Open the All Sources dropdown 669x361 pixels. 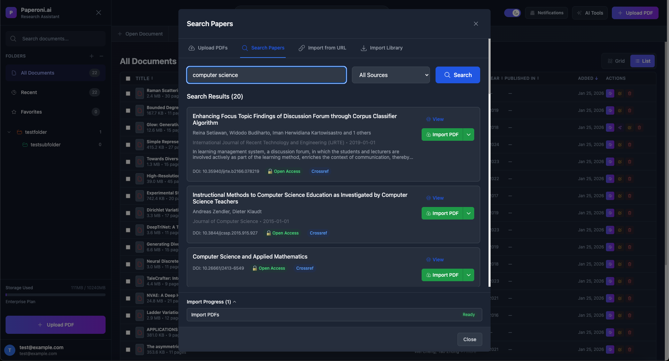pyautogui.click(x=391, y=75)
